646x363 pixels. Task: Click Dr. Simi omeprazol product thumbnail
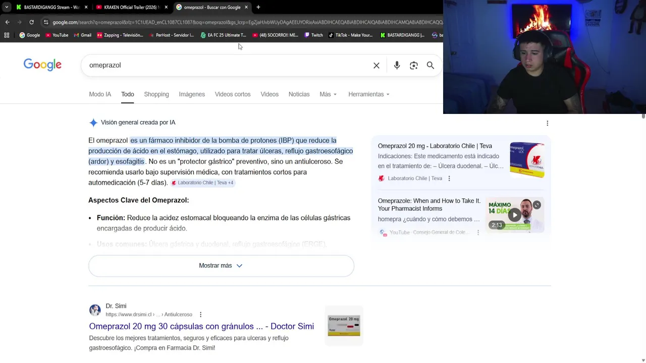tap(344, 325)
